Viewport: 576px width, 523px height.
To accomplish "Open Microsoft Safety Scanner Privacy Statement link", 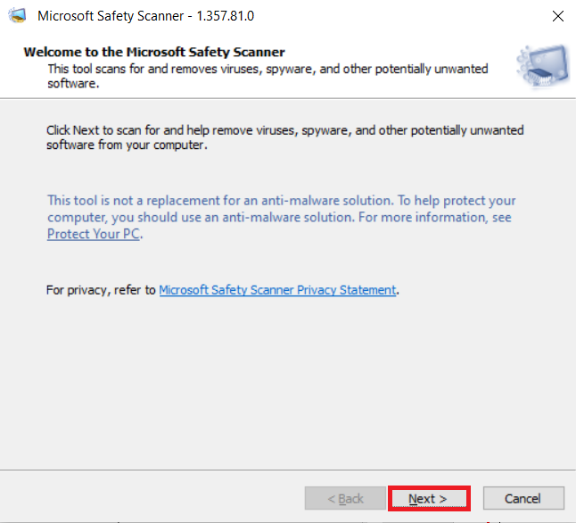I will point(277,290).
